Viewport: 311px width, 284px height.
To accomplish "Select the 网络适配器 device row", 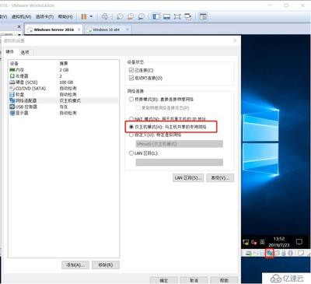I will point(64,100).
